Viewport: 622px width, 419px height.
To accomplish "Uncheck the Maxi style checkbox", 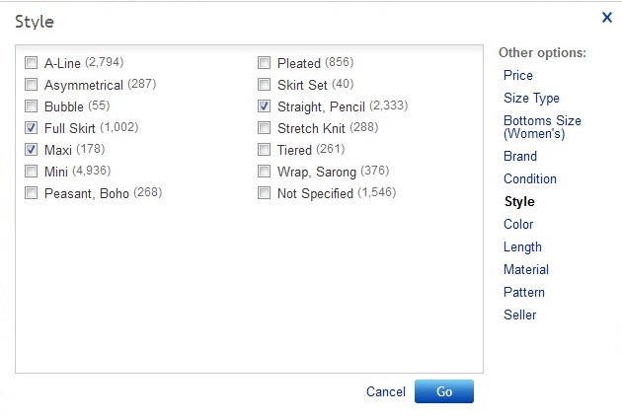I will (x=31, y=150).
